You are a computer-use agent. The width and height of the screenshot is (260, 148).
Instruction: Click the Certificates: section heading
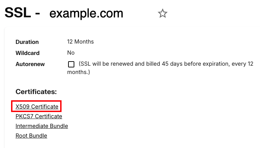click(x=36, y=92)
